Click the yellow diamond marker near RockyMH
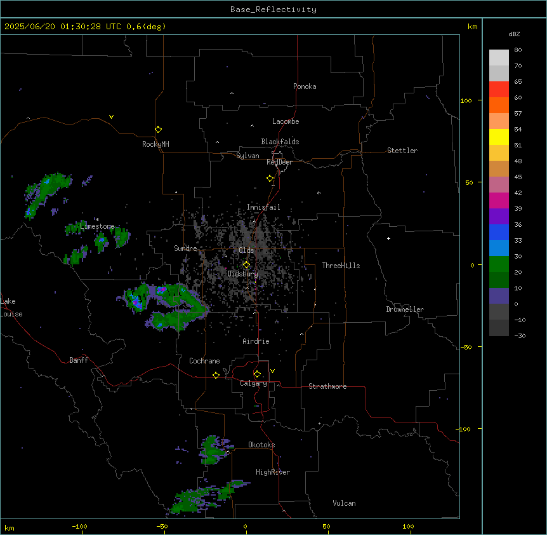Image resolution: width=547 pixels, height=535 pixels. (158, 130)
